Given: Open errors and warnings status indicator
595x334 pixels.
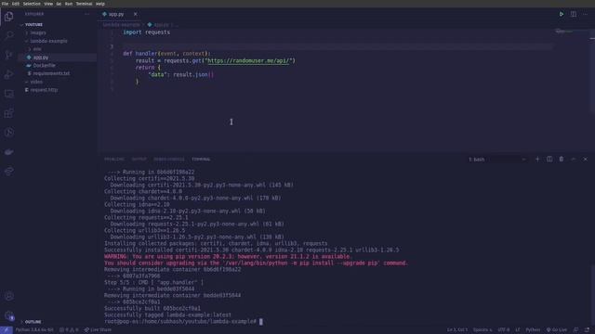Looking at the screenshot, I should tap(69, 330).
